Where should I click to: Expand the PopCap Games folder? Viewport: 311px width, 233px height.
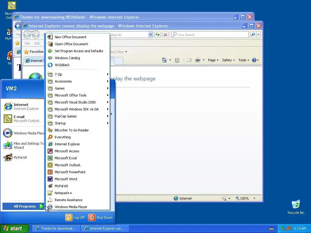[77, 116]
